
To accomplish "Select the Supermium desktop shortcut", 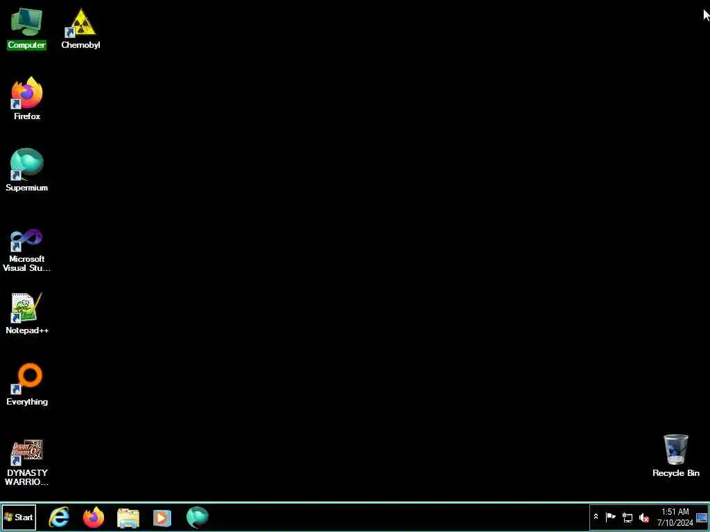I will [x=27, y=170].
